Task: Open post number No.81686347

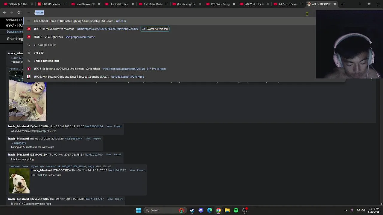Action: 73,139
